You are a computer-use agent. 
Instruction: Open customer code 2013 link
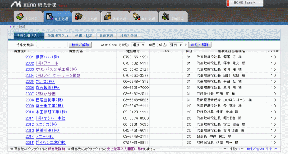(30, 130)
